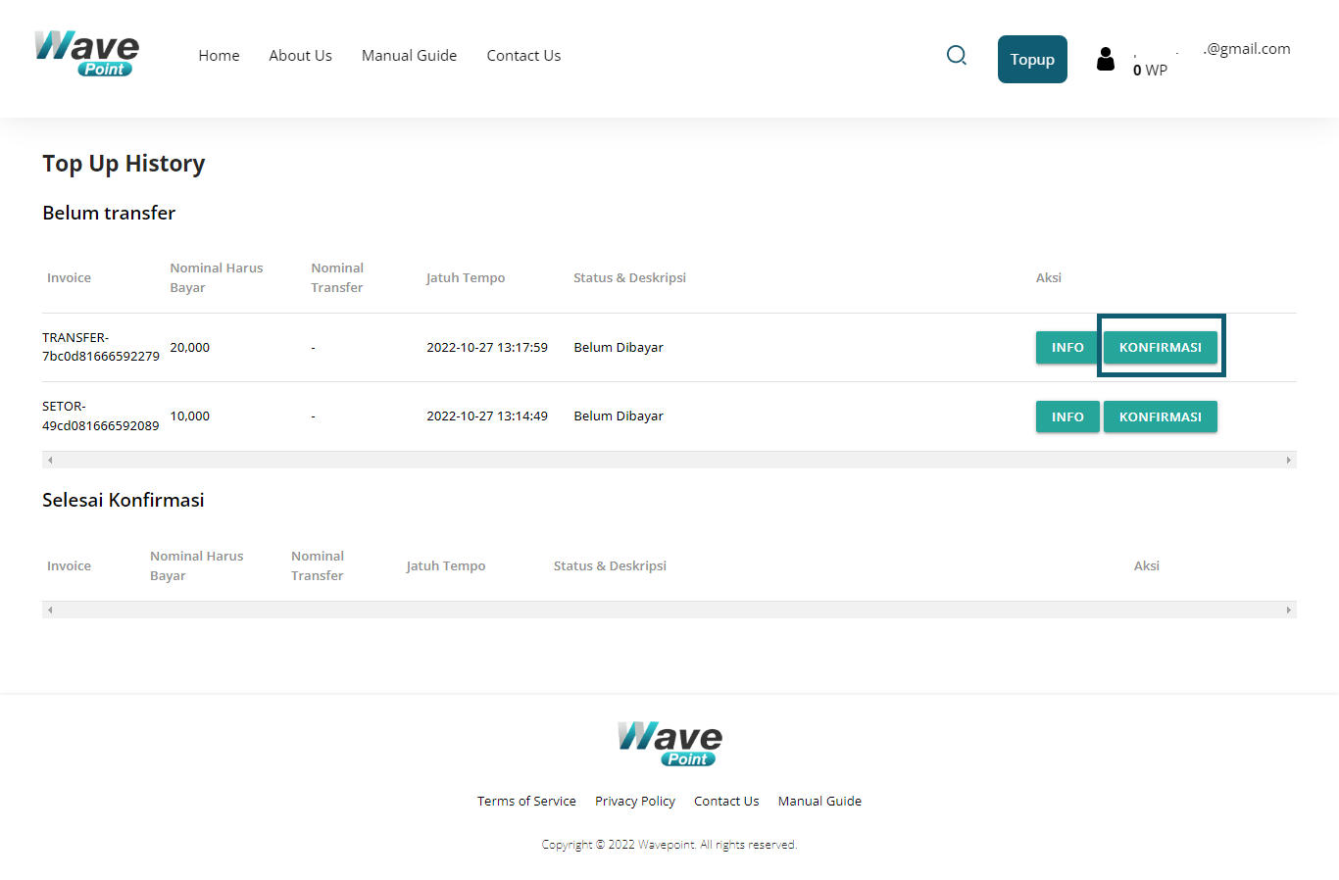
Task: Click left arrow of Selesai Konfirmasi scrollbar
Action: click(x=50, y=610)
